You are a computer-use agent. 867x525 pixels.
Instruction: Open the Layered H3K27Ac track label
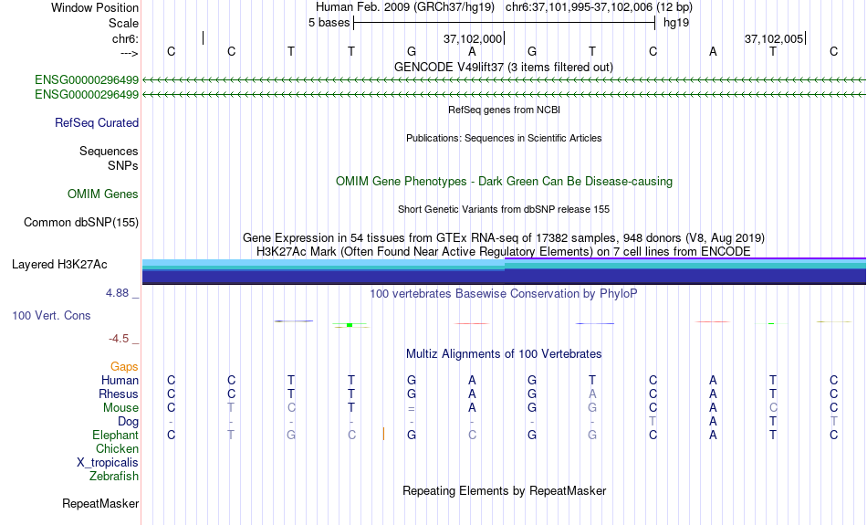point(59,265)
